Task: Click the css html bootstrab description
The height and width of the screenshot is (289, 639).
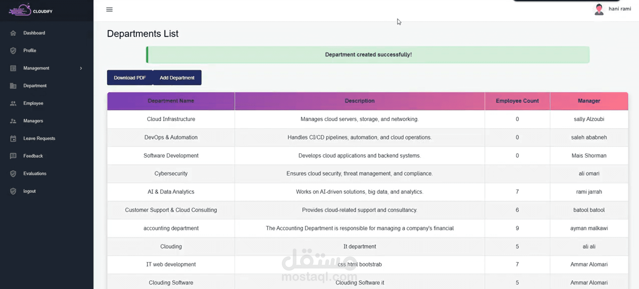Action: tap(360, 265)
